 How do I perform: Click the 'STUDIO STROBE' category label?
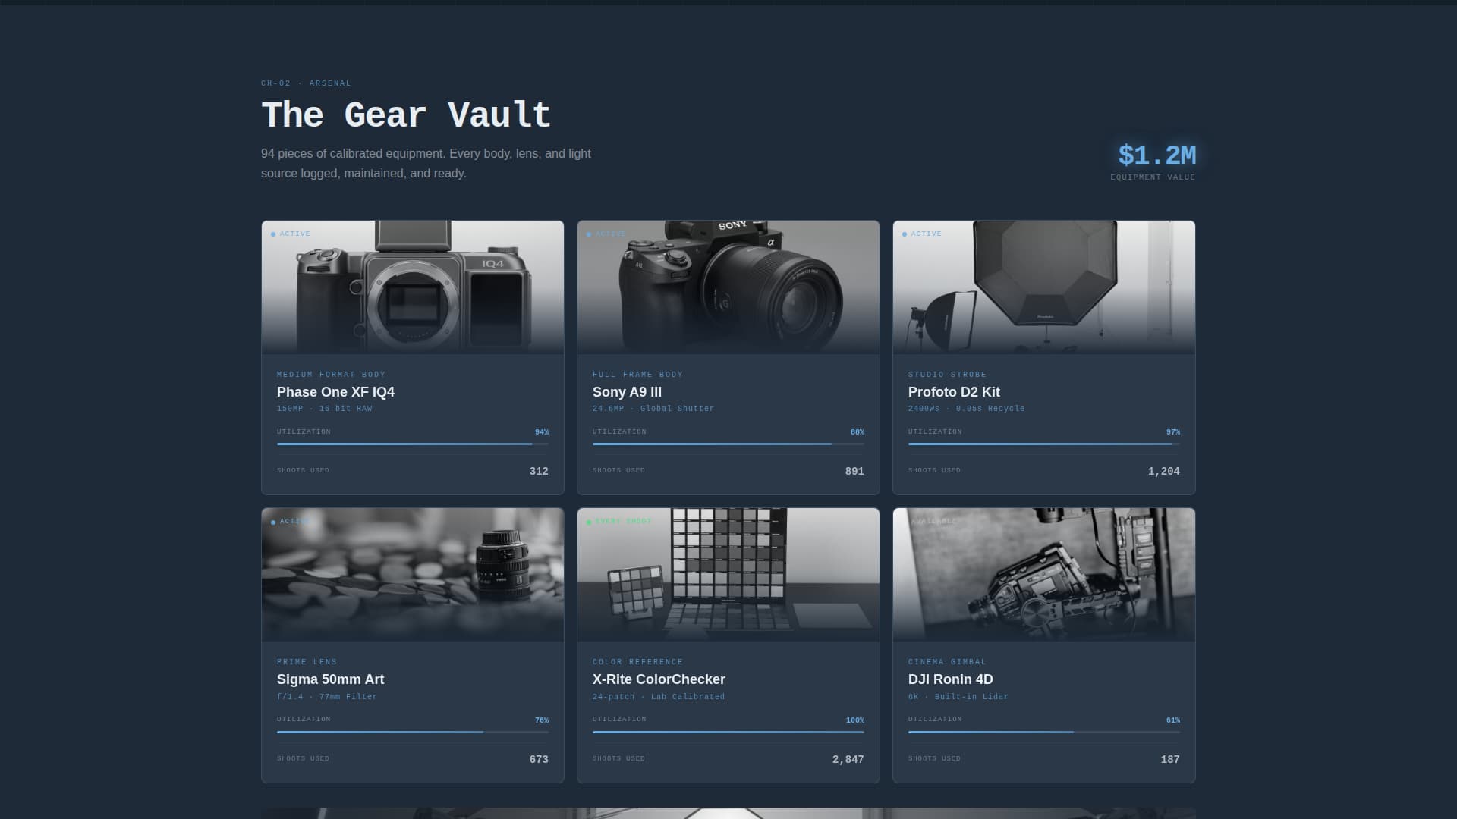coord(947,375)
